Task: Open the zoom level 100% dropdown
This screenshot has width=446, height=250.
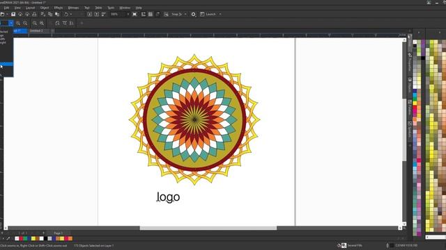Action: point(128,14)
